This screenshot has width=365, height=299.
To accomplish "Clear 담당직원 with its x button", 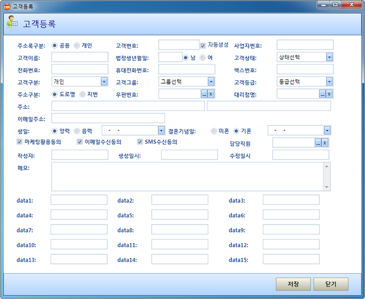I will click(325, 142).
